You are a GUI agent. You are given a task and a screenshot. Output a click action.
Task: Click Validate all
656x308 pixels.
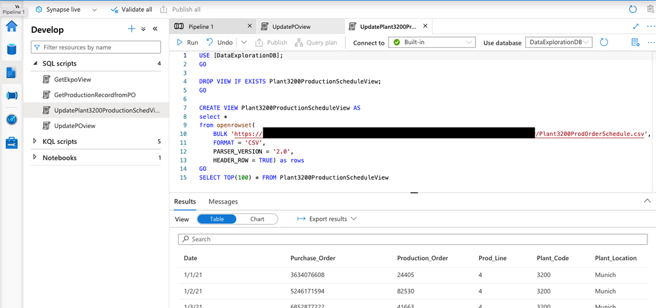(131, 9)
